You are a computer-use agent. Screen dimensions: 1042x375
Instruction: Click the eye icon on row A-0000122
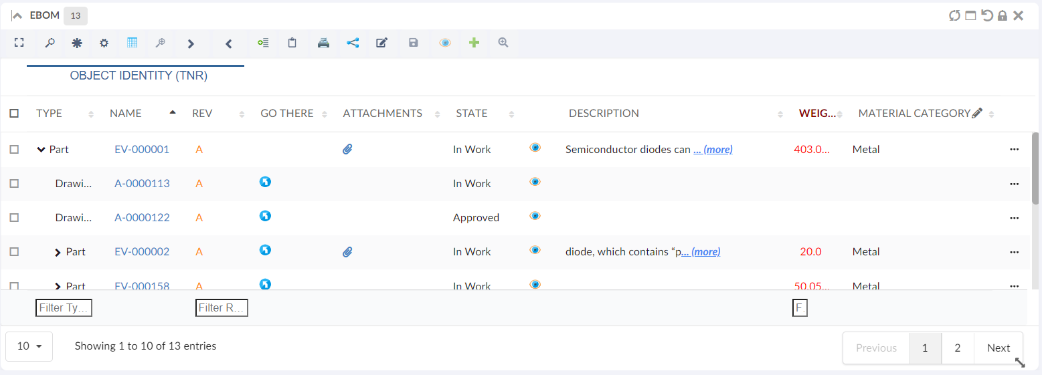pos(535,216)
